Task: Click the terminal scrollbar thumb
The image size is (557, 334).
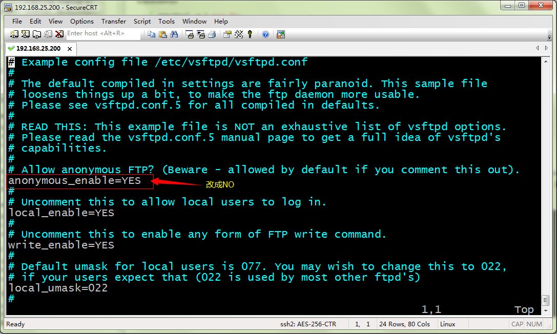Action: click(546, 300)
